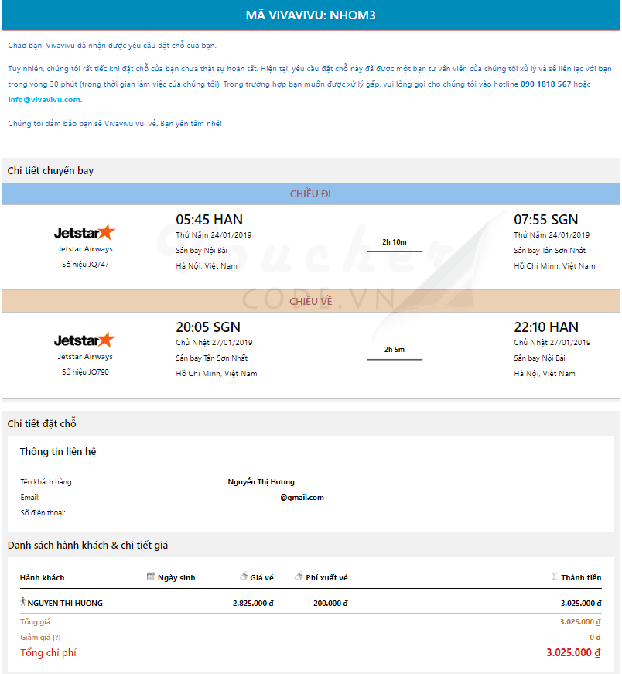Click the @gmail.com email address
The image size is (622, 674).
302,497
